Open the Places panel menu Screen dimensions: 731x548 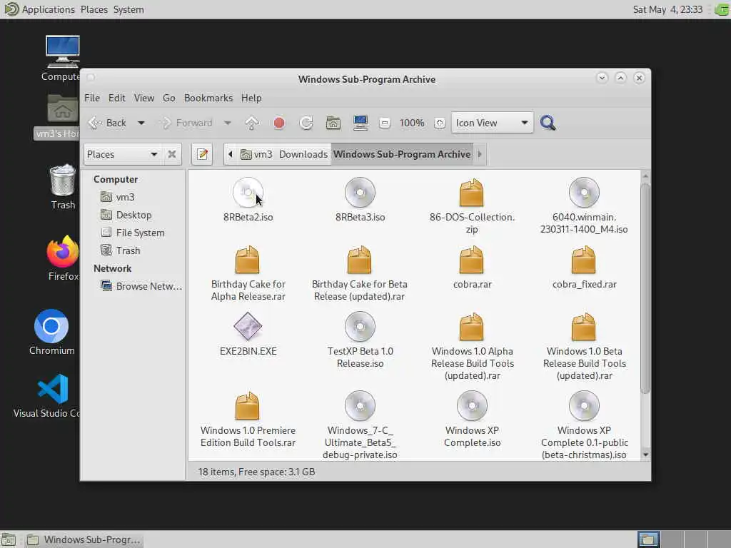(94, 9)
